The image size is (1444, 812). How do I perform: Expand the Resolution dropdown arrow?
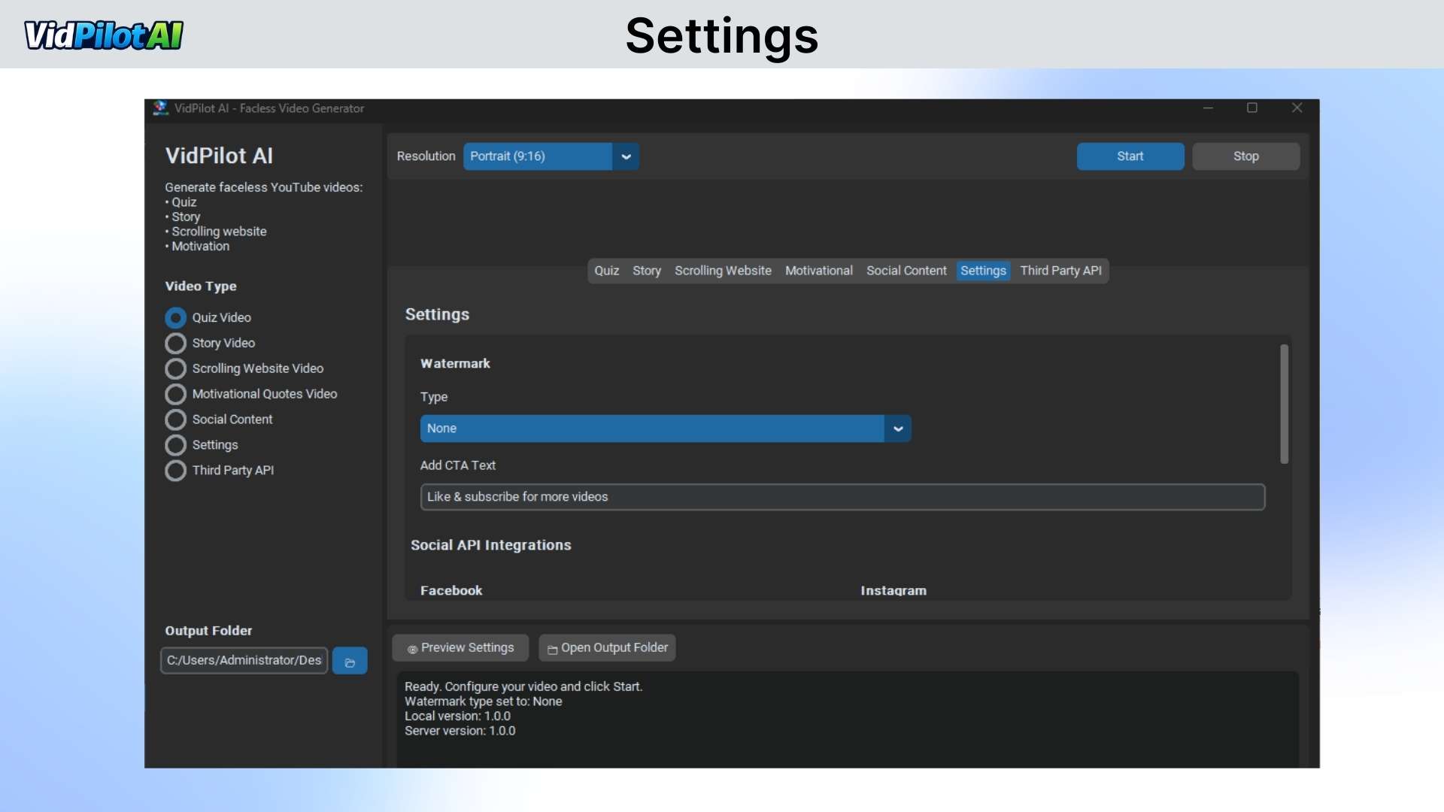click(x=626, y=157)
